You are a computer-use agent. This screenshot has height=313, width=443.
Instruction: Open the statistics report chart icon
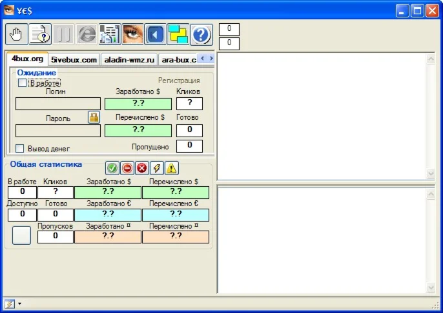110,34
